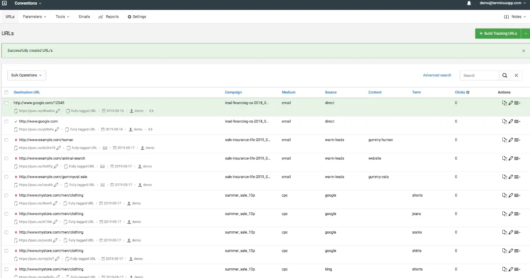Click the magnifier search button

505,75
